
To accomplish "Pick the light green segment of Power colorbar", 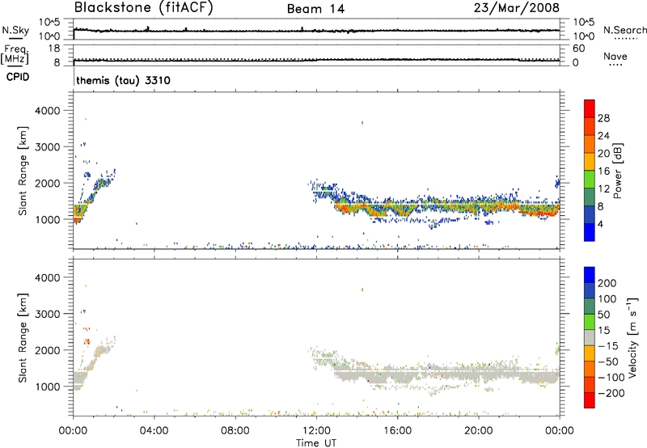I will [x=590, y=180].
